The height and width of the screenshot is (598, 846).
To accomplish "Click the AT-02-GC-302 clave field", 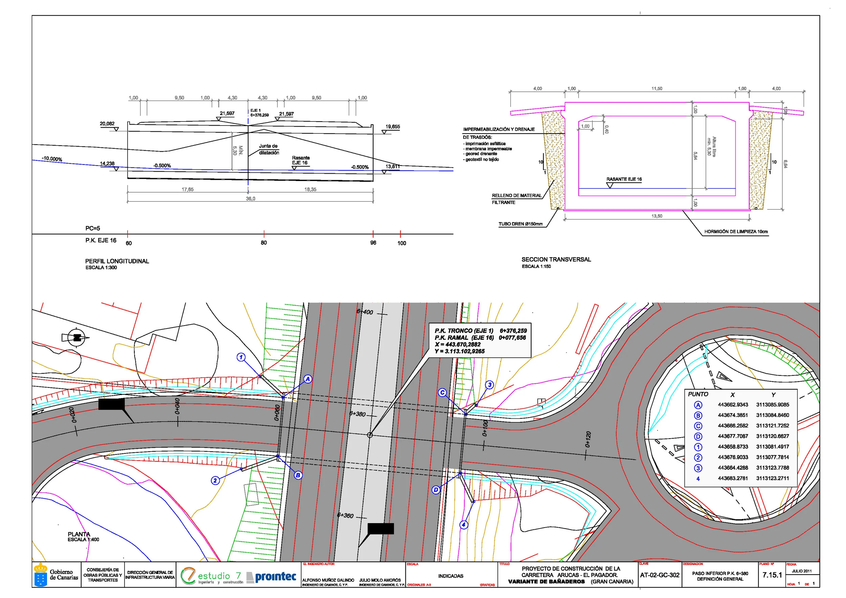I will point(660,575).
